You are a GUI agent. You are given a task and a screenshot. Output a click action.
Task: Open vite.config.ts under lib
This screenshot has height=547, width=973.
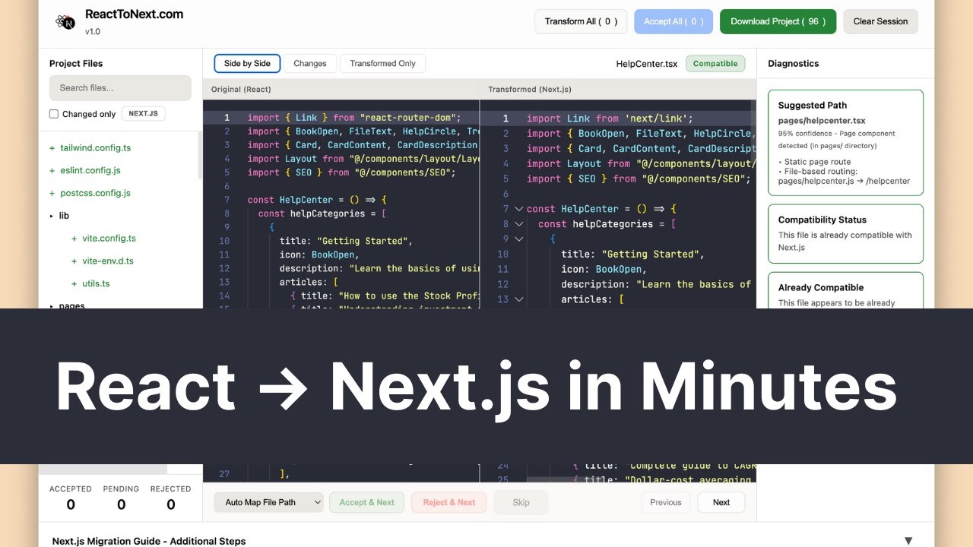pyautogui.click(x=109, y=239)
